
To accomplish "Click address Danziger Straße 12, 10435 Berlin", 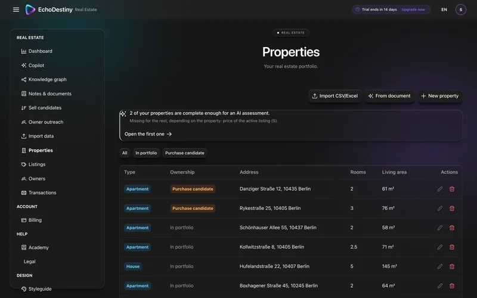I will (x=275, y=189).
